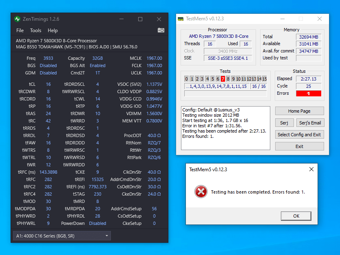Click test box 10 in Tests
Screen dimensions: 340x255
click(x=238, y=79)
